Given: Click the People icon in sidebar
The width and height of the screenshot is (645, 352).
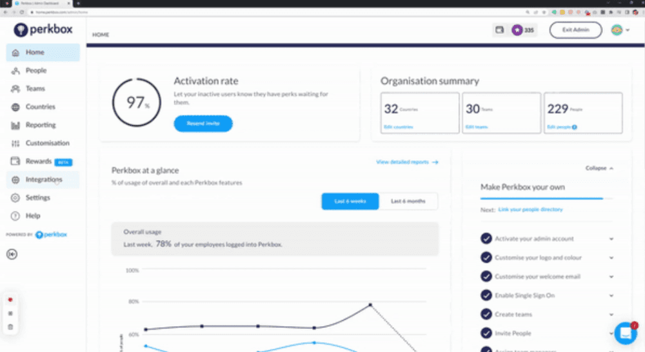Looking at the screenshot, I should pyautogui.click(x=15, y=71).
